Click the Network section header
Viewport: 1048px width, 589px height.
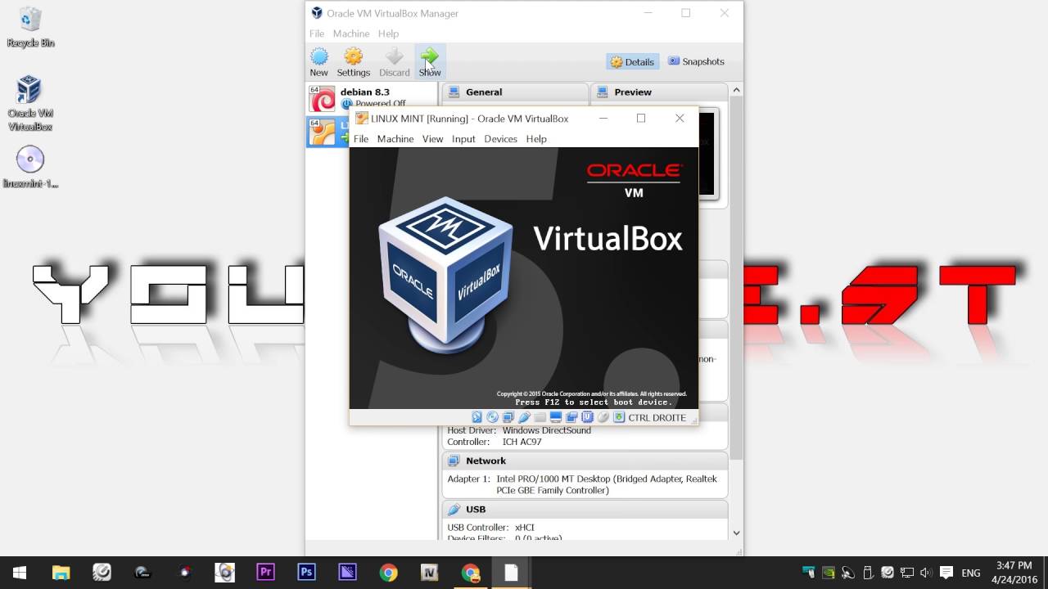[585, 461]
